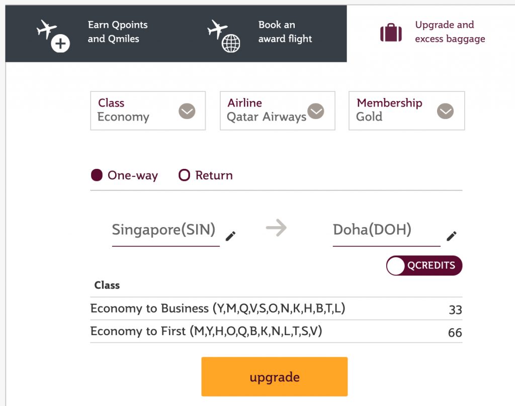Click the Class dropdown chevron icon

pos(187,111)
